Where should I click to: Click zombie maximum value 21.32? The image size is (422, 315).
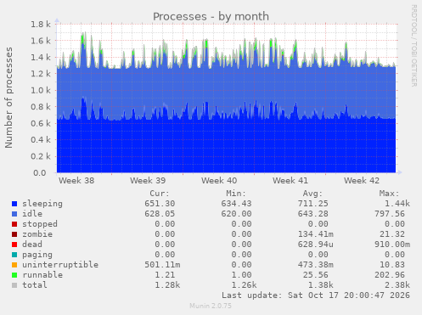point(392,234)
